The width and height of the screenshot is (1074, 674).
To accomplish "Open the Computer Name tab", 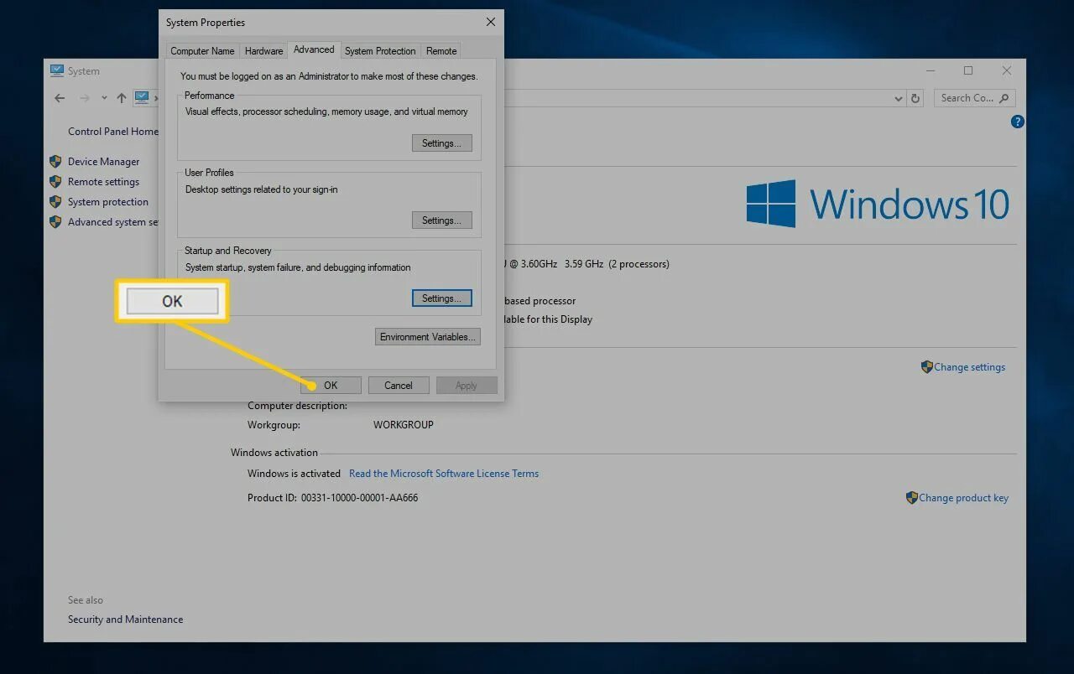I will (202, 51).
